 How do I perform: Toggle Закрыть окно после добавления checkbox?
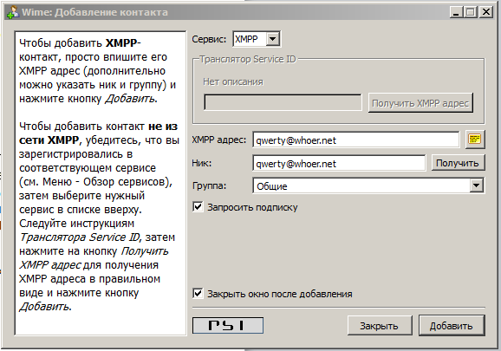[198, 293]
